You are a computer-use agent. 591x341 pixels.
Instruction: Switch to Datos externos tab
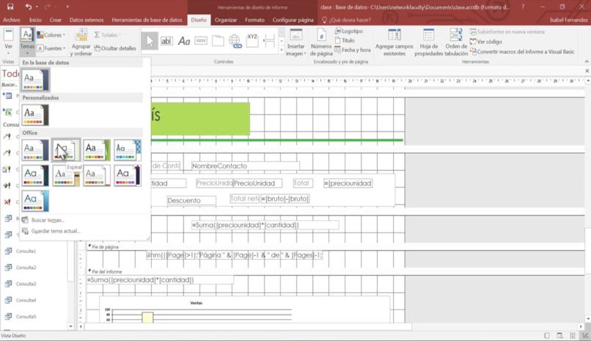[x=87, y=20]
